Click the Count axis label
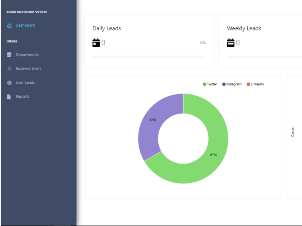 point(293,132)
